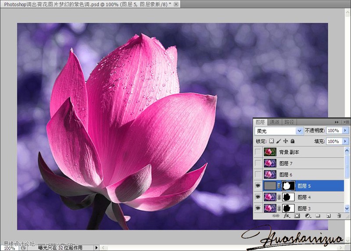Hide the 图层 3 layer
Image resolution: width=351 pixels, height=251 pixels.
(258, 208)
